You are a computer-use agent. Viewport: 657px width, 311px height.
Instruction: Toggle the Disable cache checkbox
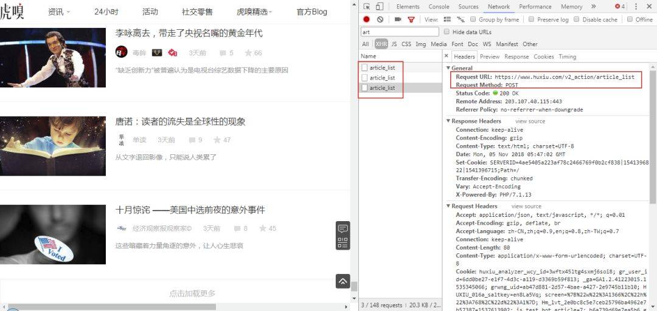577,19
